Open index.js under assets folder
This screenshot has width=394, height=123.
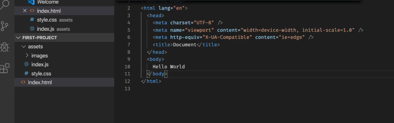click(x=64, y=64)
